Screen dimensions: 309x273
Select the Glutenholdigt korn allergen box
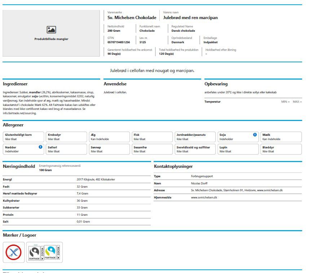(23, 137)
